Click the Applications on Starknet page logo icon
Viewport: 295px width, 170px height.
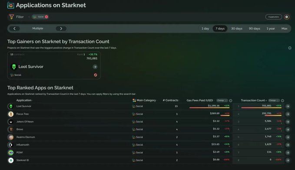11,6
